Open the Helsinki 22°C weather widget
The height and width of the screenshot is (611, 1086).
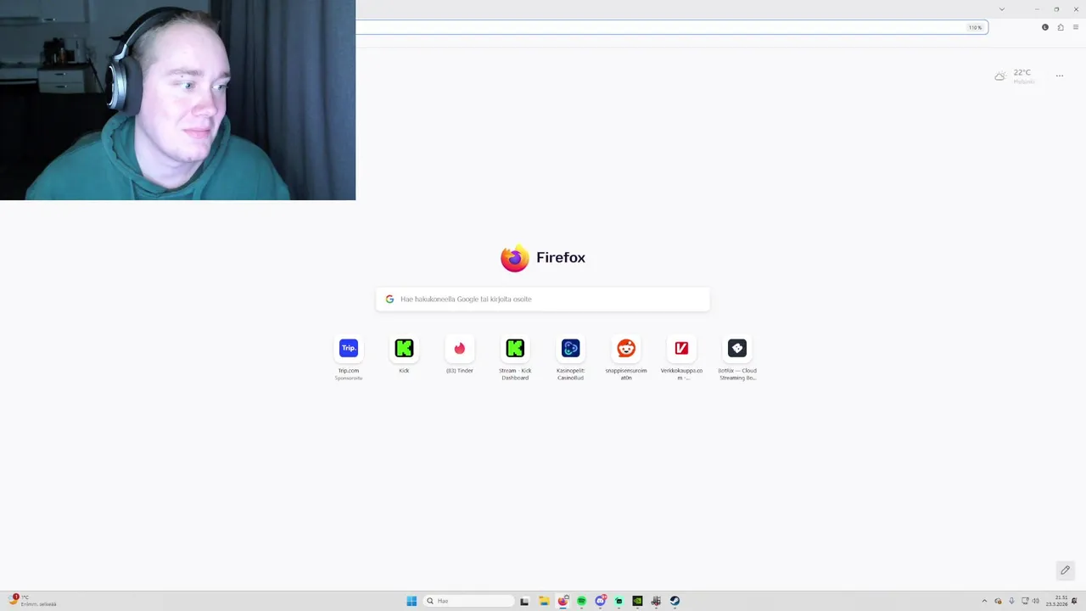click(1016, 76)
